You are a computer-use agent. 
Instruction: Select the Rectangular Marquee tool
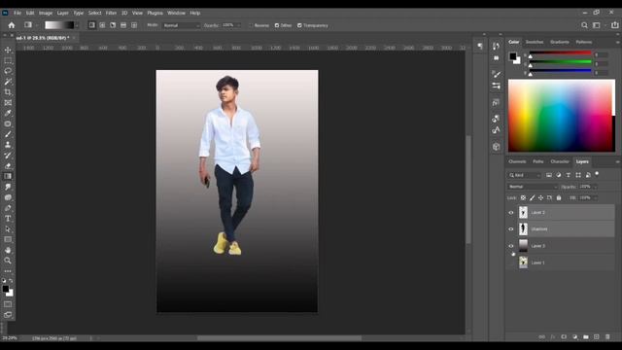(8, 60)
